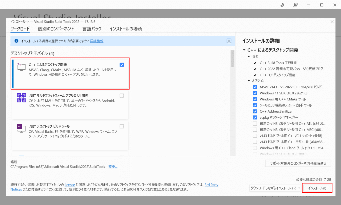Uncheck vcpkg パッケージ マネージャー option
This screenshot has height=205, width=341.
click(255, 118)
